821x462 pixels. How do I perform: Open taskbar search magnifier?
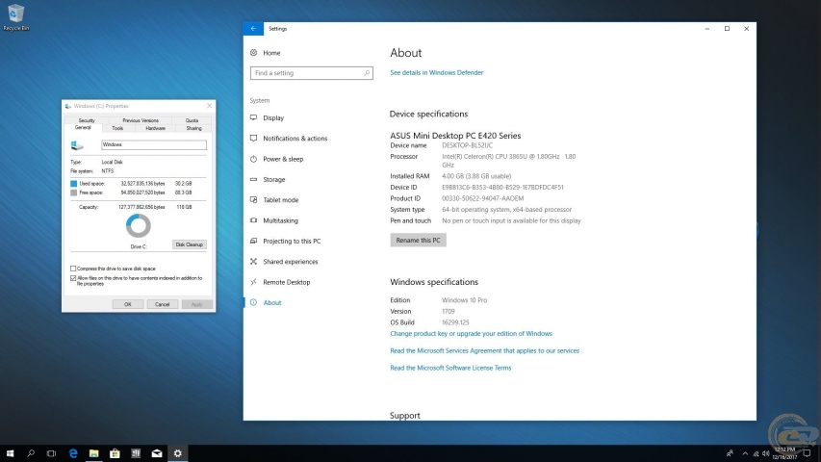(x=31, y=453)
